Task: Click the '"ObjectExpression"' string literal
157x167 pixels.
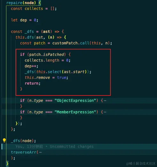Action: [x=75, y=101]
